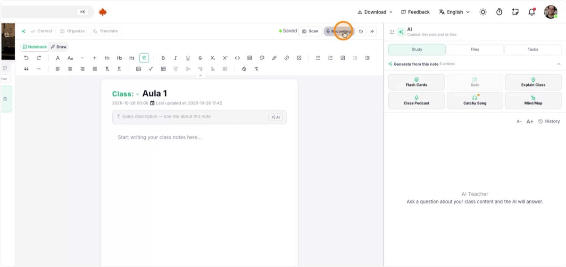Apply subscript formatting

click(x=213, y=58)
